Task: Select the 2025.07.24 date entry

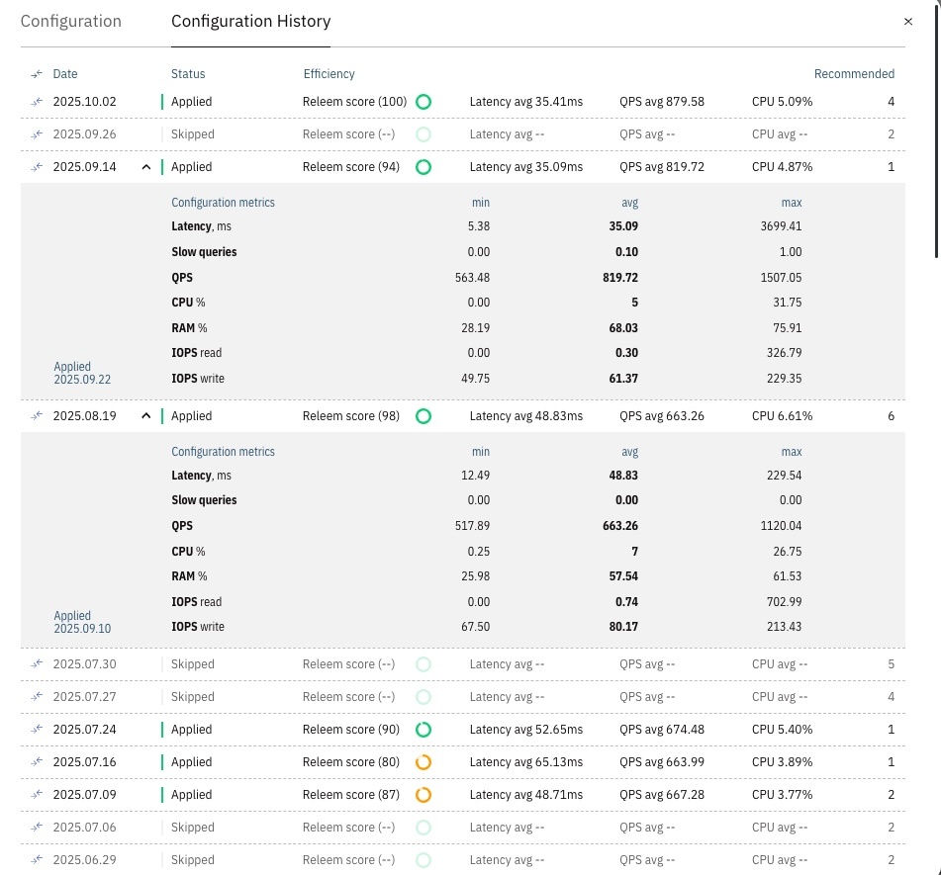Action: (85, 730)
